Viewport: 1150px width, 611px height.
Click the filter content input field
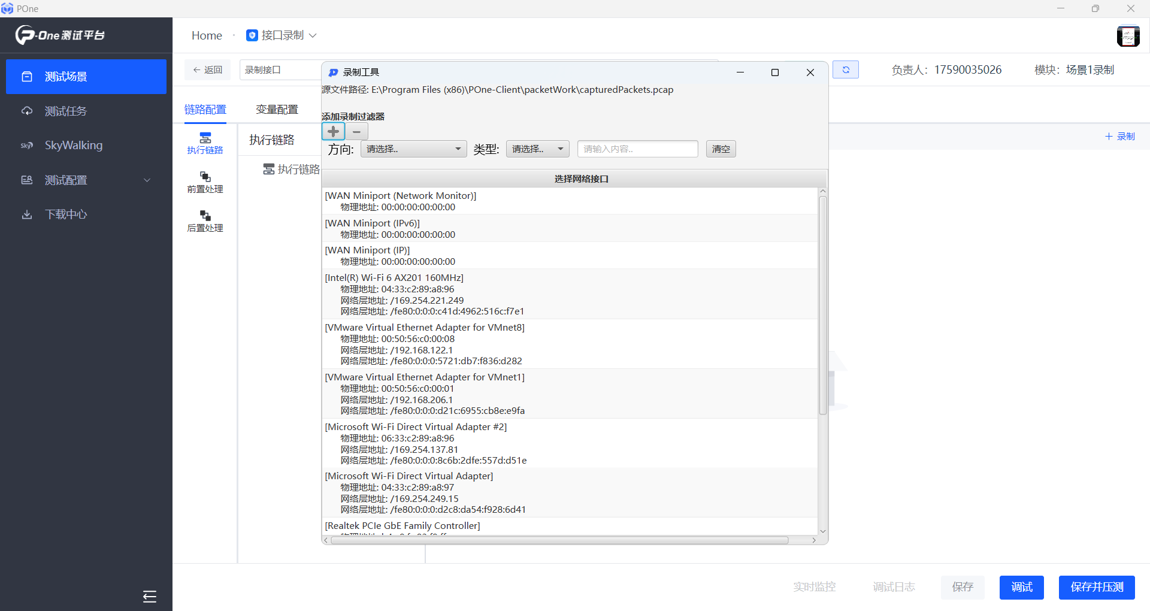coord(637,149)
